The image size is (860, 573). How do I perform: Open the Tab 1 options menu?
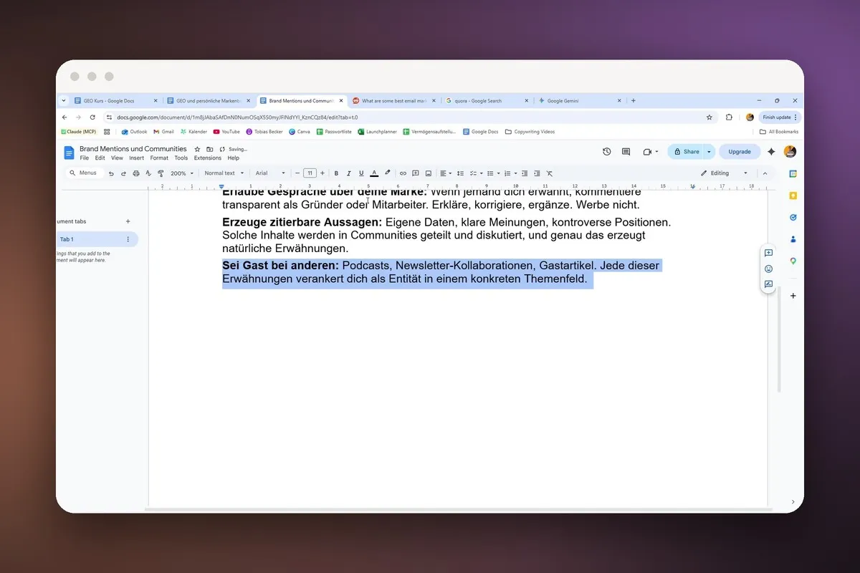click(x=128, y=239)
